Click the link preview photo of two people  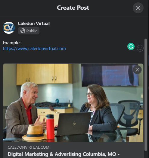pyautogui.click(x=73, y=103)
